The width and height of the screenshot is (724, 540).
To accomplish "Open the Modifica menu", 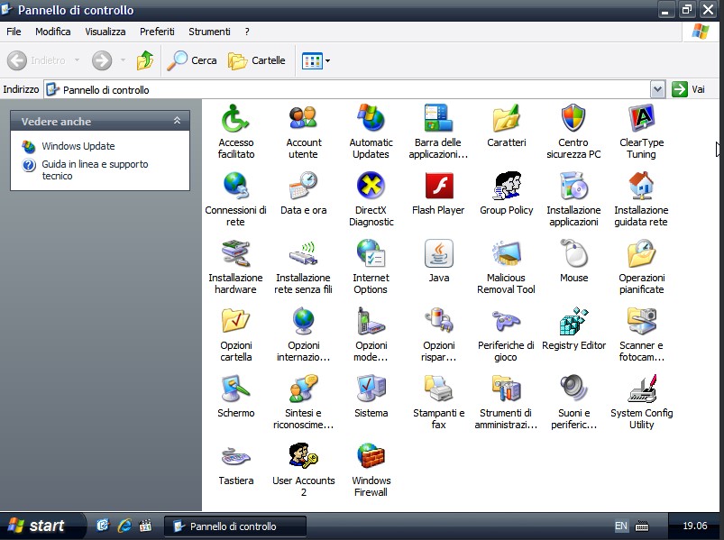I will [x=52, y=32].
